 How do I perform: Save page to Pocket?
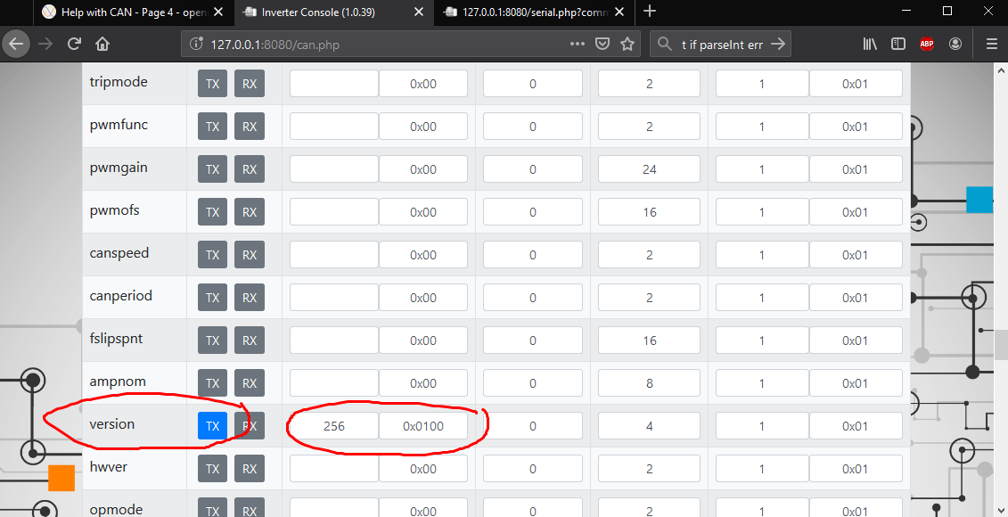coord(602,44)
